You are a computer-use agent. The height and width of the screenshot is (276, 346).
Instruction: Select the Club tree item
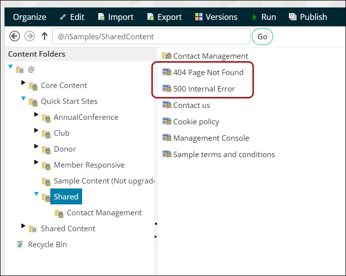[62, 133]
